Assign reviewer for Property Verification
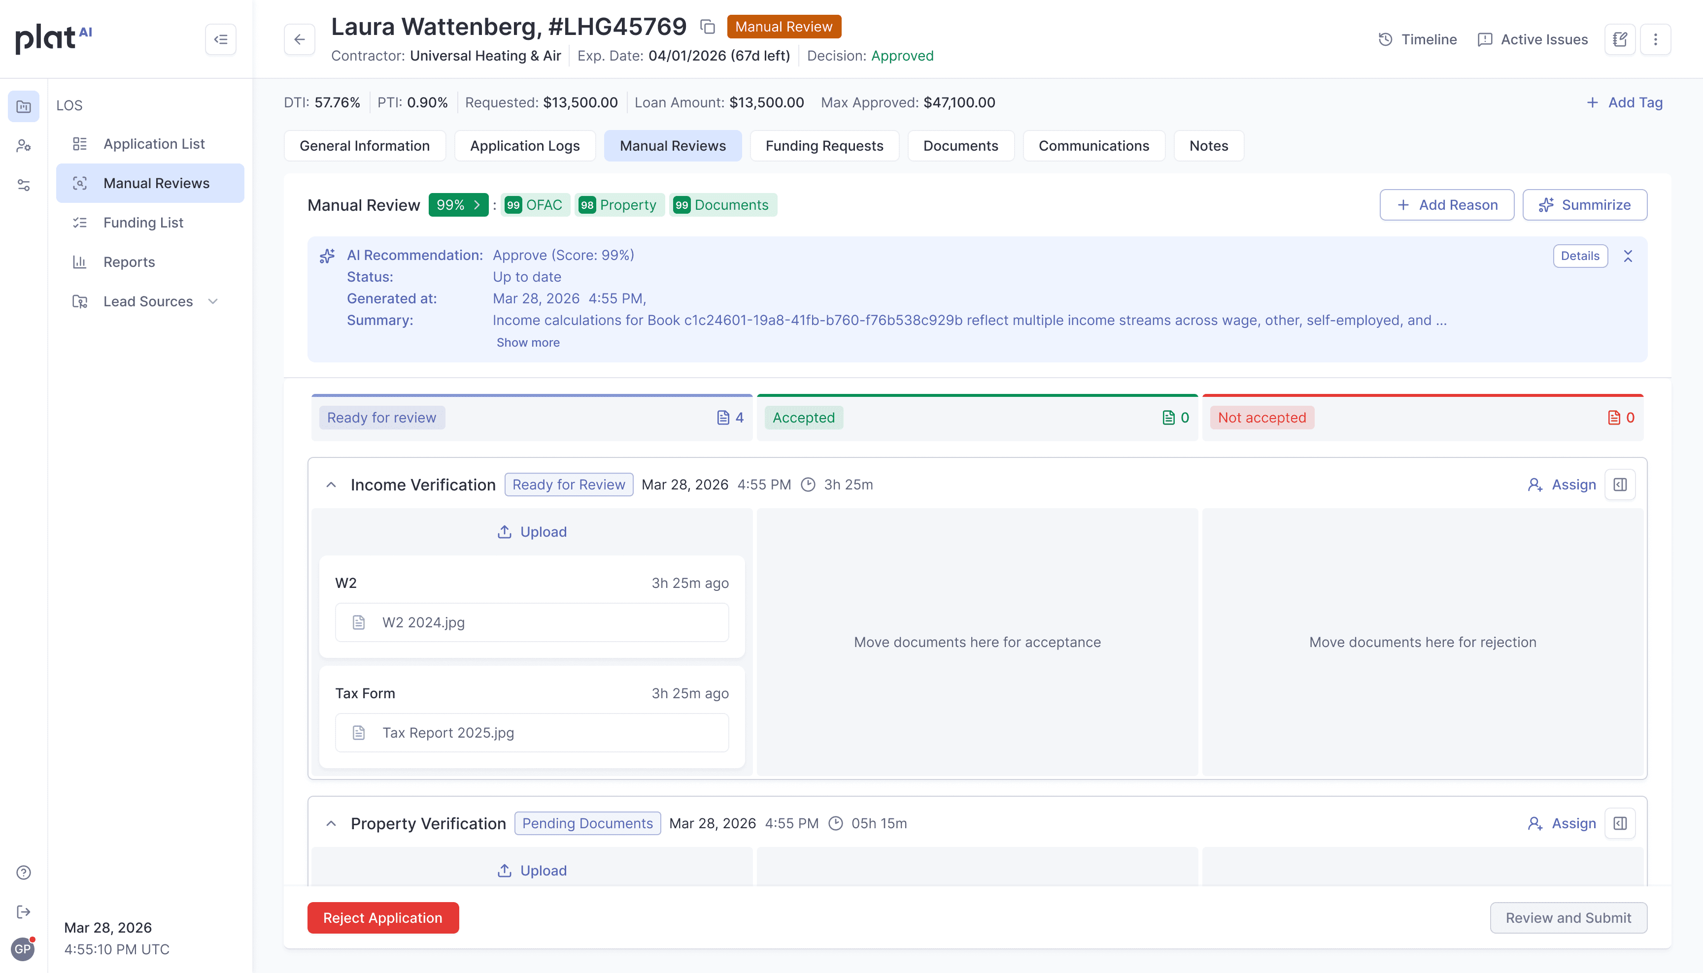The width and height of the screenshot is (1703, 973). 1562,823
